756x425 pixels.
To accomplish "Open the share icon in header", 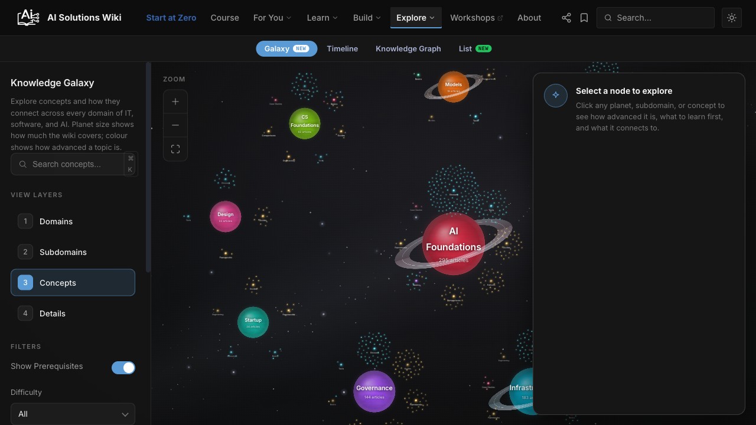I will 566,18.
